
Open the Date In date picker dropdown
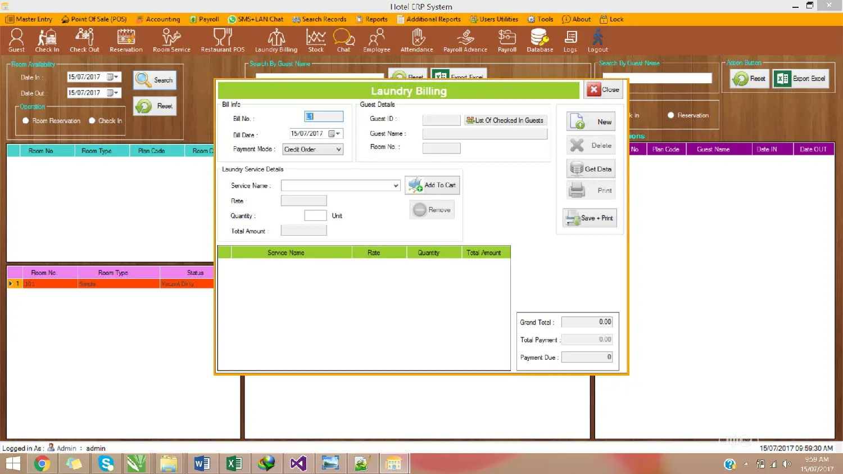coord(113,77)
